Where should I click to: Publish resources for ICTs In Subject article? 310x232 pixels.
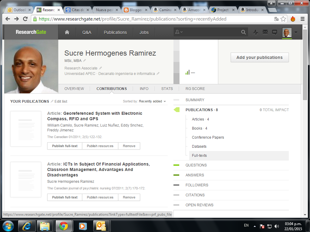point(100,197)
